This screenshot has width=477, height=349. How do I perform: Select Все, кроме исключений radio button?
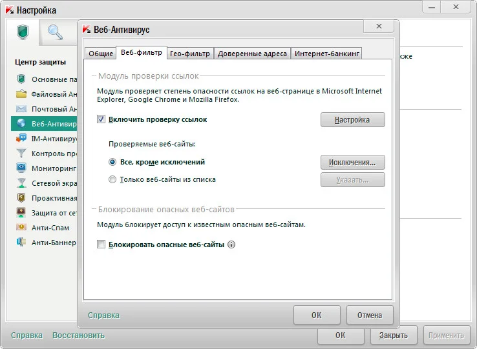click(112, 162)
